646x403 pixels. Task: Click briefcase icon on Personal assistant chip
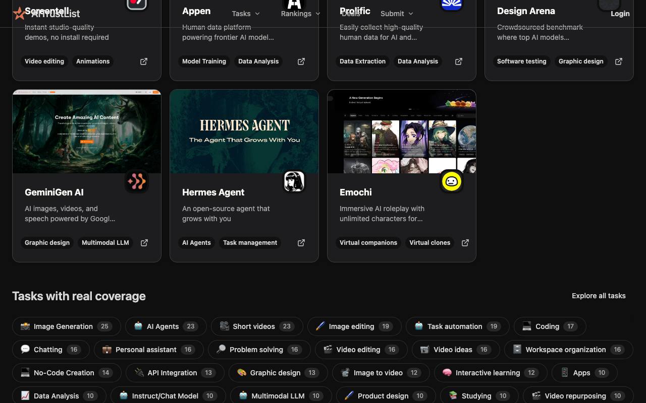[107, 350]
